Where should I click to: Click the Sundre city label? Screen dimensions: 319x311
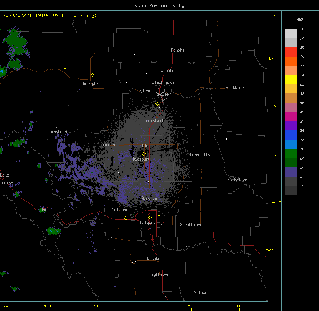tap(108, 144)
